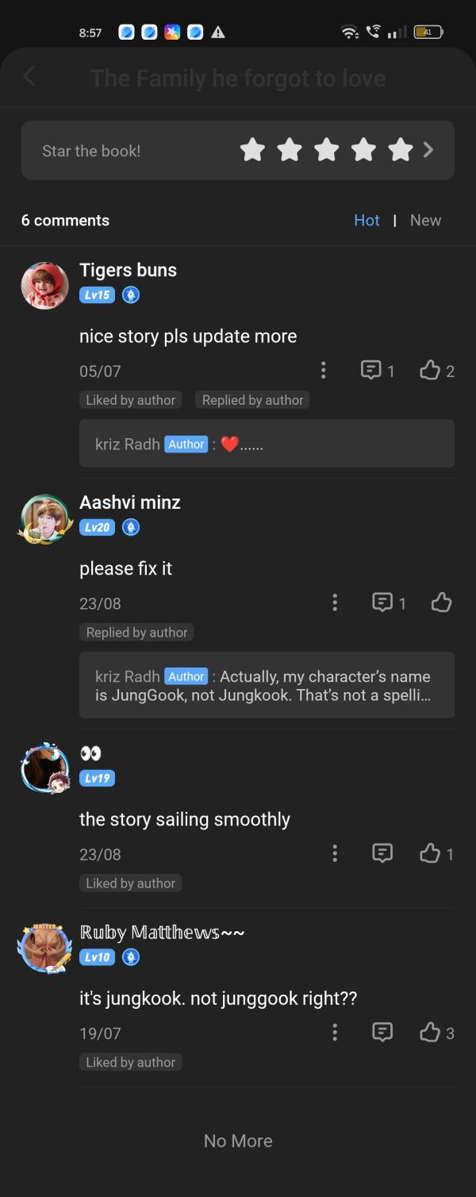Image resolution: width=476 pixels, height=1197 pixels.
Task: Open replies on Tigers buns comment
Action: pyautogui.click(x=370, y=370)
